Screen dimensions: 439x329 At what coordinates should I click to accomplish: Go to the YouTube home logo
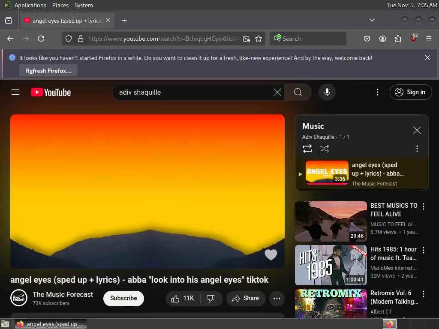point(51,92)
